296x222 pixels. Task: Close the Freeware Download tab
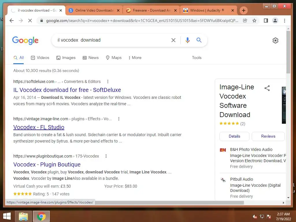click(x=175, y=10)
